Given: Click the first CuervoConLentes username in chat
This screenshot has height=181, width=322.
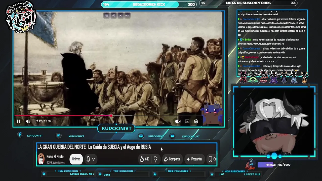Looking at the screenshot, I should click(x=251, y=19).
